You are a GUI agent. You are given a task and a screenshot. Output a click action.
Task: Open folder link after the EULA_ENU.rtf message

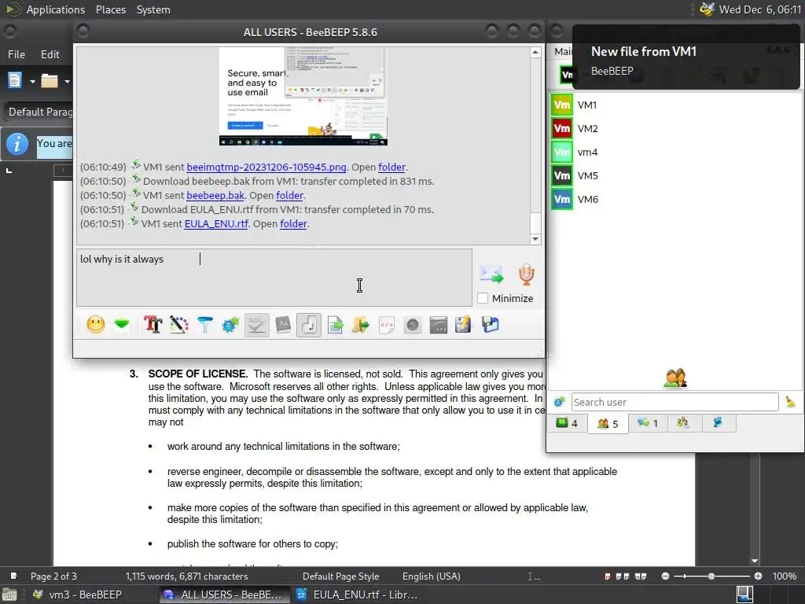click(293, 223)
